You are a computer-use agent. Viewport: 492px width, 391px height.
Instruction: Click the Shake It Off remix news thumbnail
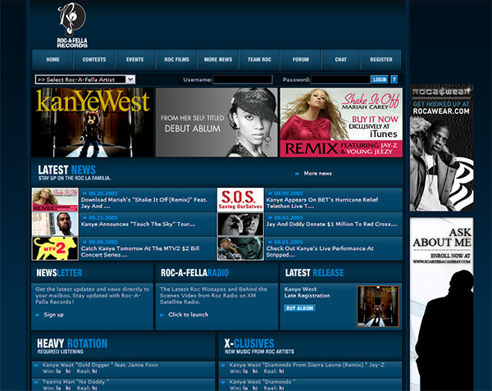(x=55, y=200)
